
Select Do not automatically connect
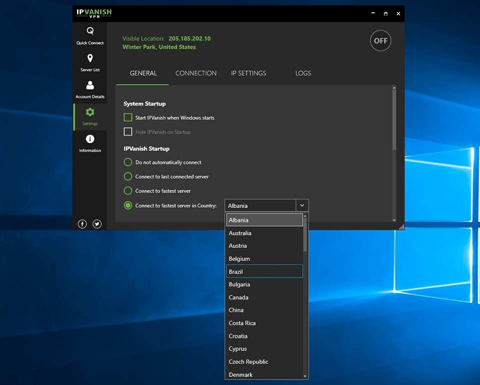point(128,162)
